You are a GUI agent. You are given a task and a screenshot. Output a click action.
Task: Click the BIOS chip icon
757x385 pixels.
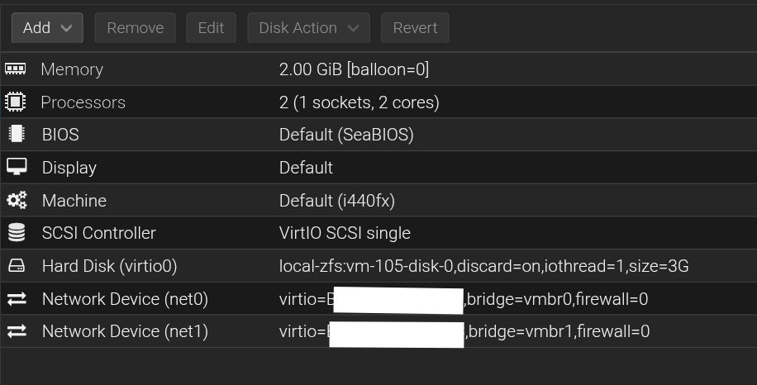point(16,135)
